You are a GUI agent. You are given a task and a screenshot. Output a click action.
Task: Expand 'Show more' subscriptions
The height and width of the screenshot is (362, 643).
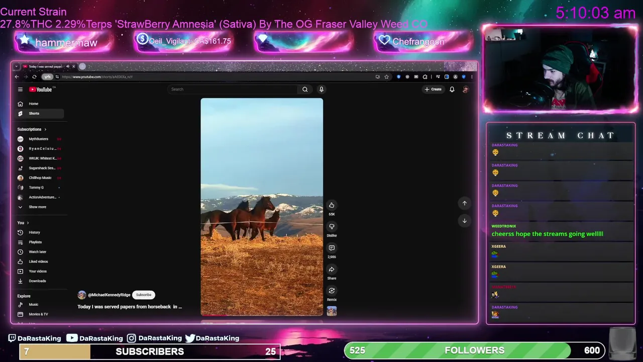pyautogui.click(x=39, y=207)
